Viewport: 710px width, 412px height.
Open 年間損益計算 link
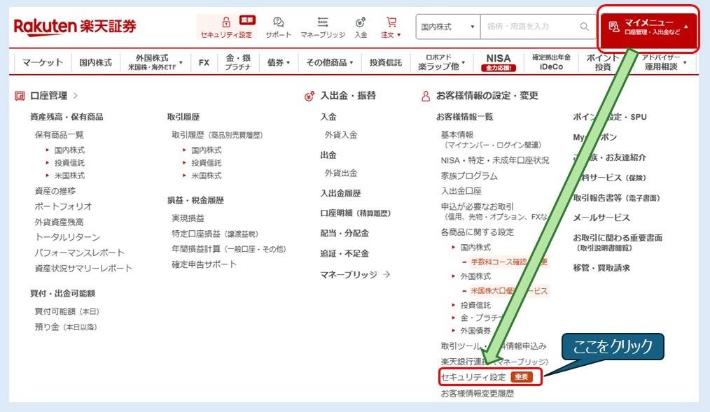click(229, 249)
